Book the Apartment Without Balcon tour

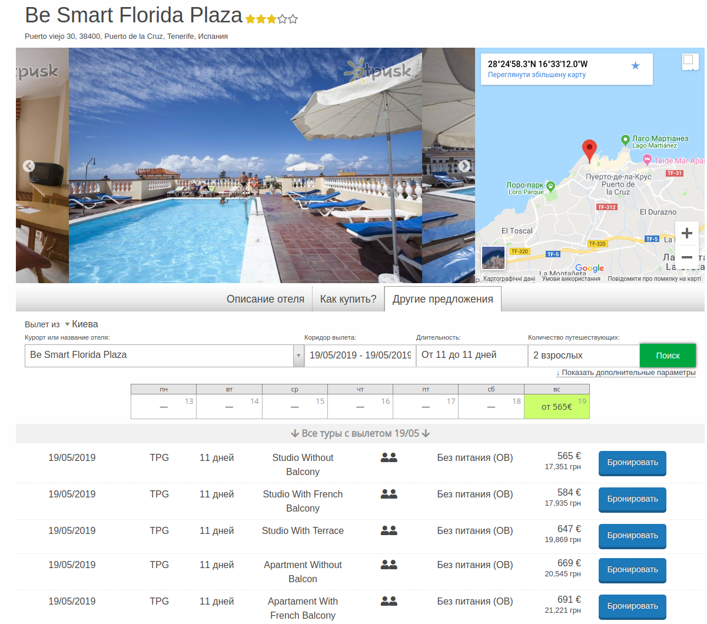pos(632,570)
